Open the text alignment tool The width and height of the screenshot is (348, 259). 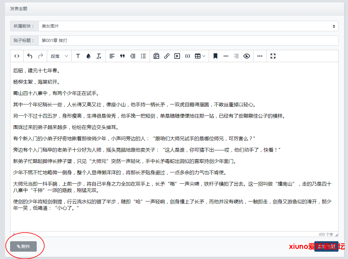pos(112,56)
